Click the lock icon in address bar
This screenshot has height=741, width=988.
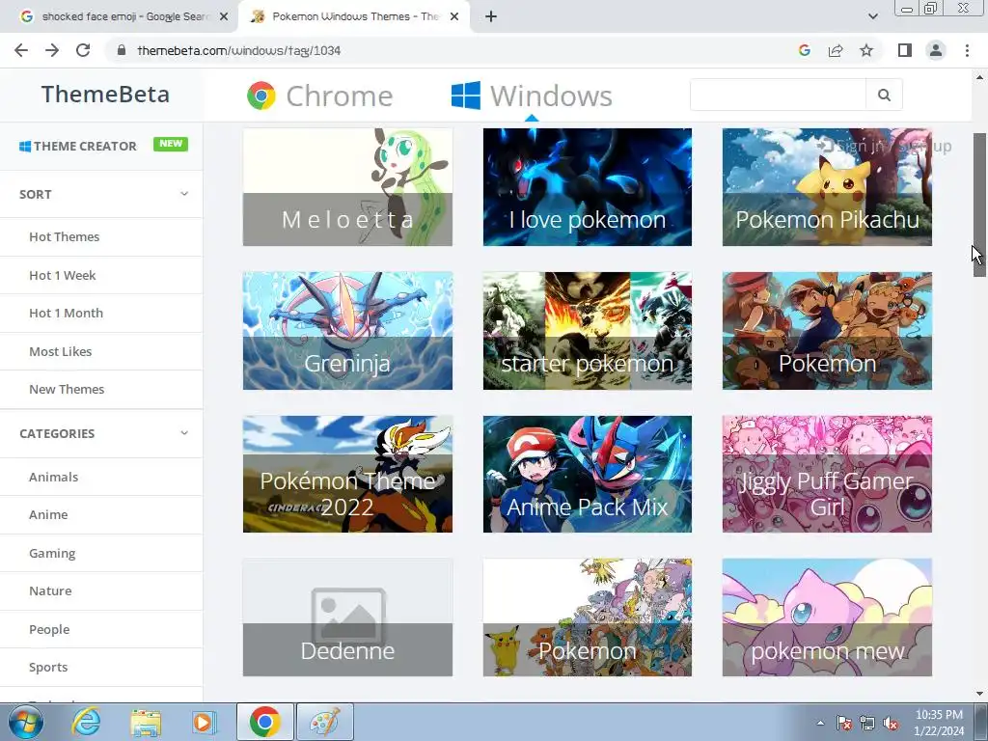pyautogui.click(x=122, y=50)
